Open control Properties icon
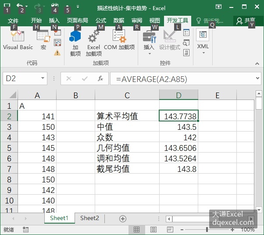The image size is (264, 235). [186, 32]
